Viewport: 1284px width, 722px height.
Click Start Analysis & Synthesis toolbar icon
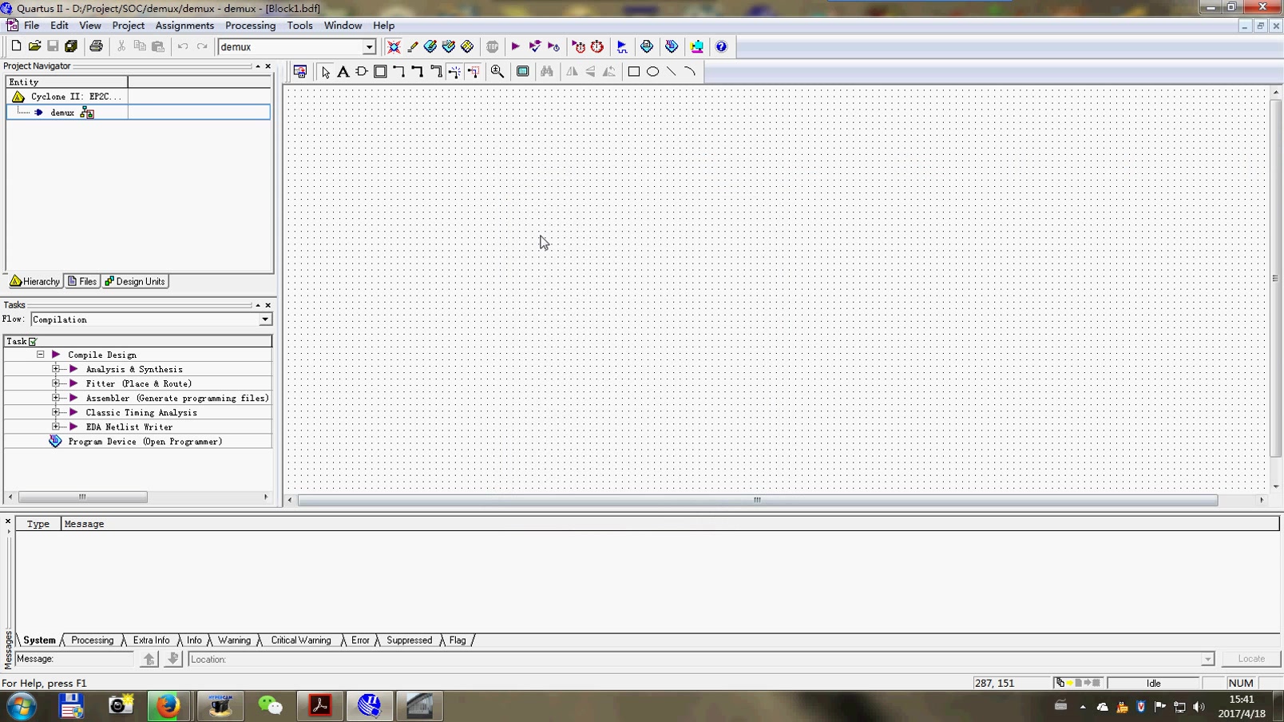[x=535, y=46]
